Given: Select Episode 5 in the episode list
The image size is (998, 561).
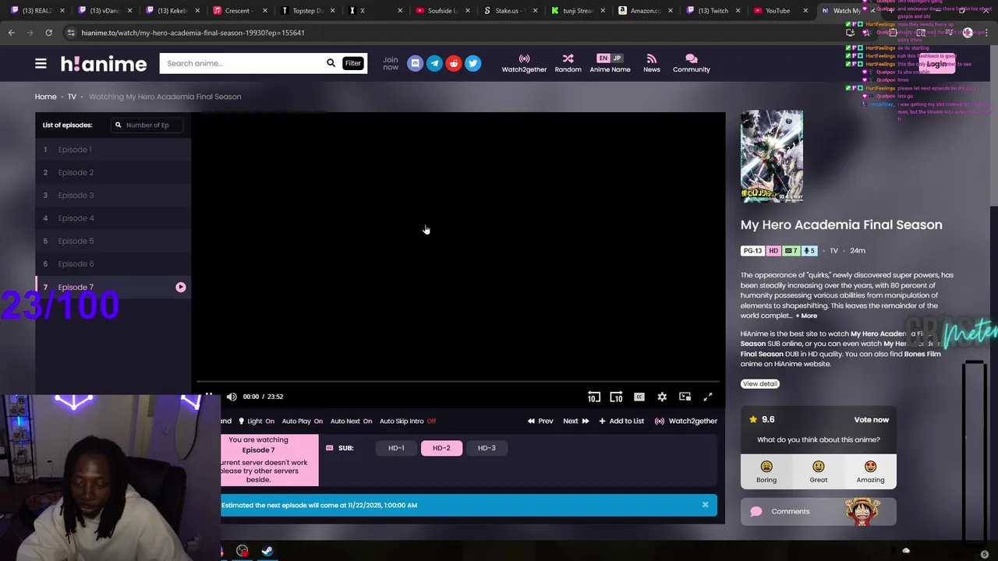Looking at the screenshot, I should (x=113, y=241).
